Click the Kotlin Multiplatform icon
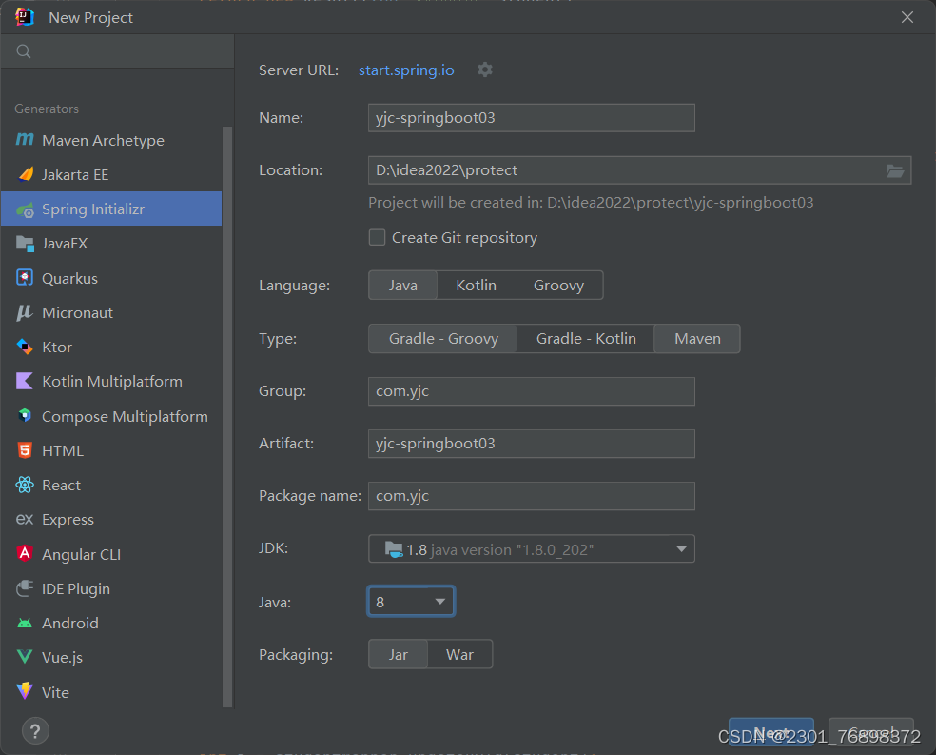This screenshot has width=936, height=755. pyautogui.click(x=25, y=381)
